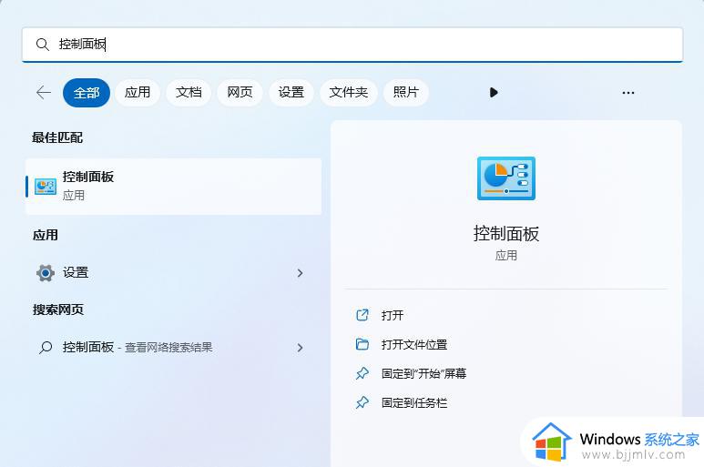Open the three-dot more options menu

[x=628, y=93]
